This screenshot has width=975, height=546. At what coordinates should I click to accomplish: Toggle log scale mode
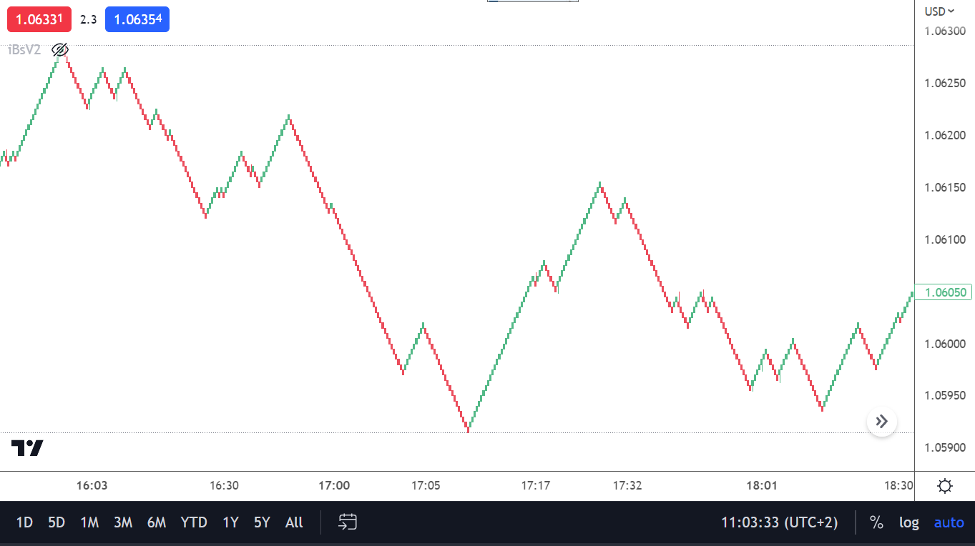[908, 522]
